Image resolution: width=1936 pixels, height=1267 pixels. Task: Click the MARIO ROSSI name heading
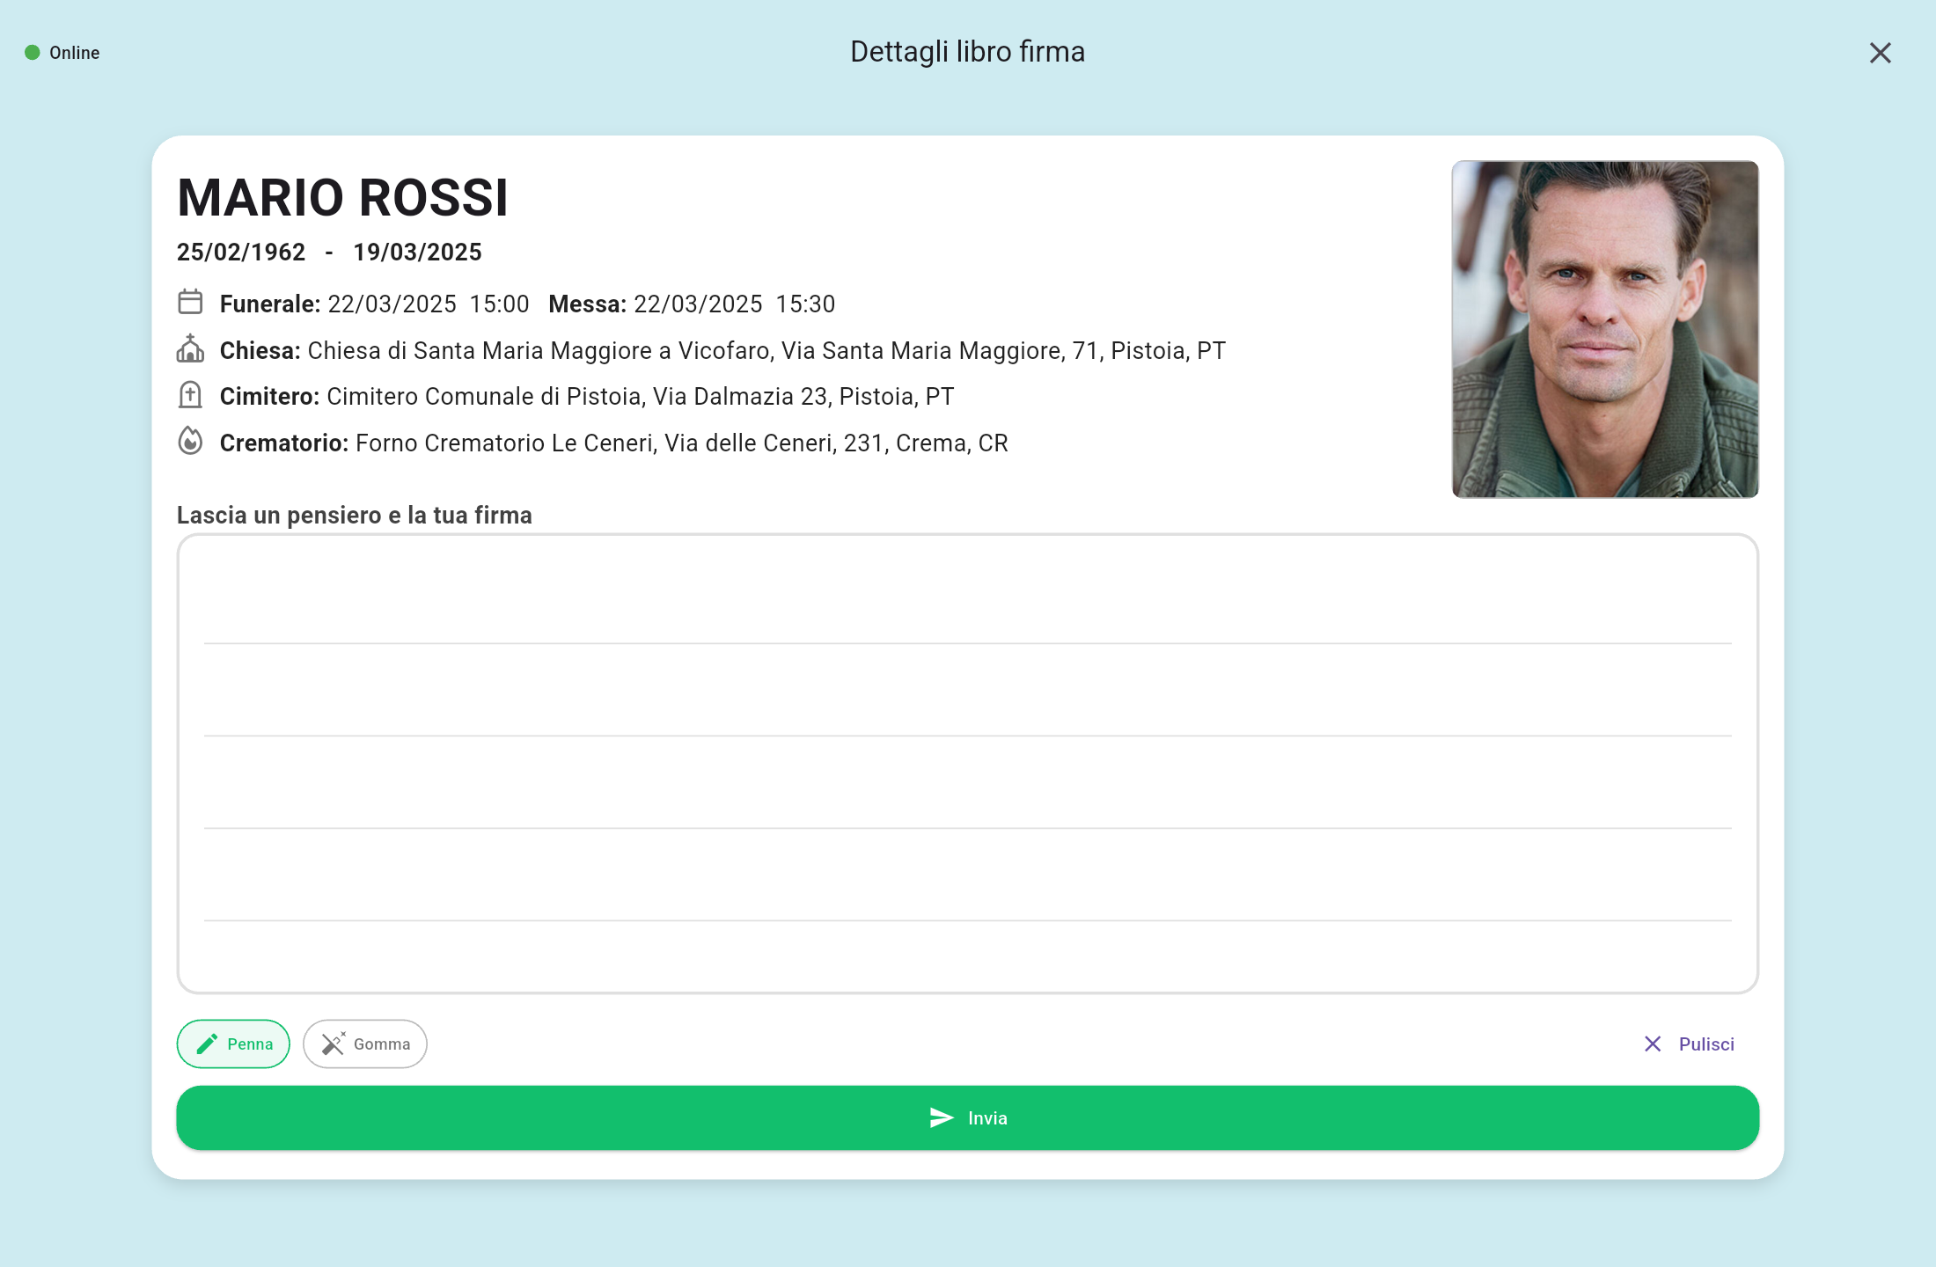343,197
